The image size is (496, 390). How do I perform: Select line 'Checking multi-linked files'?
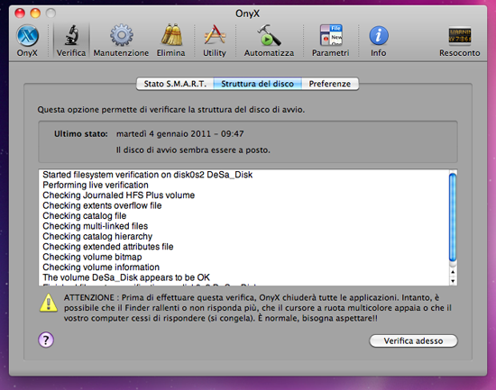tap(96, 226)
